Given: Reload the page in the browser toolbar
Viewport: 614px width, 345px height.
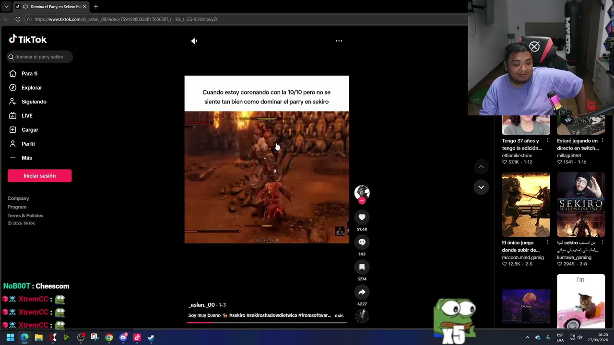Looking at the screenshot, I should [x=18, y=19].
